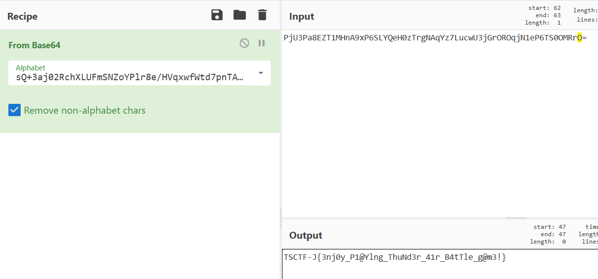Uncheck Remove non-alphabet chars checkbox
Image resolution: width=598 pixels, height=279 pixels.
click(15, 110)
